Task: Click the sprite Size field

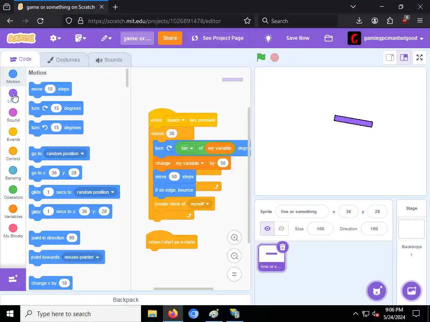Action: [x=320, y=229]
